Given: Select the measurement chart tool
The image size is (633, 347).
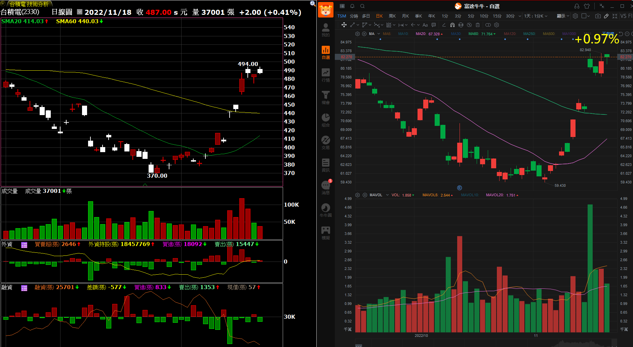Looking at the screenshot, I should 389,25.
